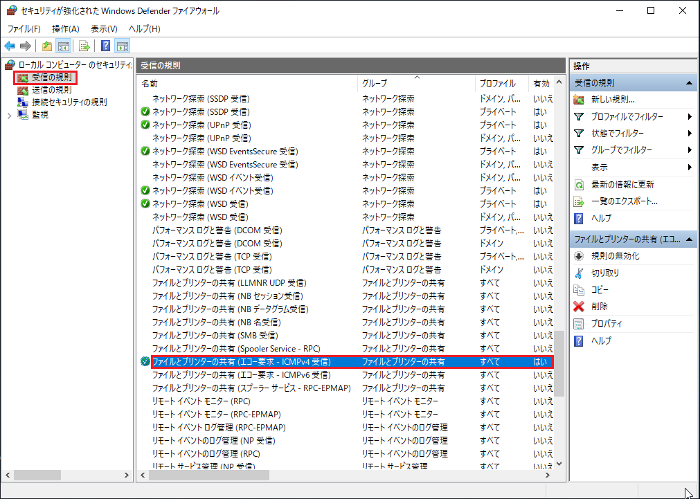Image resolution: width=700 pixels, height=499 pixels.
Task: Click the 接続セキュリティの規則 tree icon
Action: [x=23, y=102]
